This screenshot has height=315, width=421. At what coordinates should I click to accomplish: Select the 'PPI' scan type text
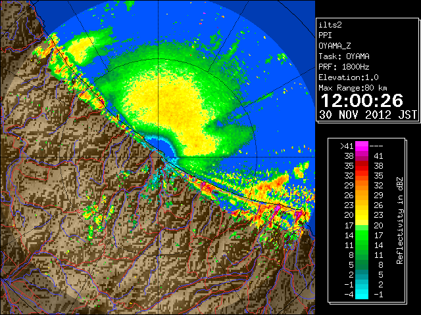tap(325, 35)
